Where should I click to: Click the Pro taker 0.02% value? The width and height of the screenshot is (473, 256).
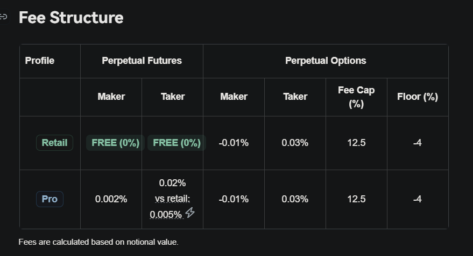173,183
